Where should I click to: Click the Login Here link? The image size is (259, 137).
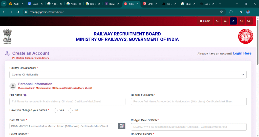pyautogui.click(x=242, y=53)
